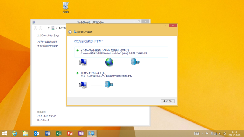Open Action Center flag icon
The image size is (244, 137).
point(207,134)
